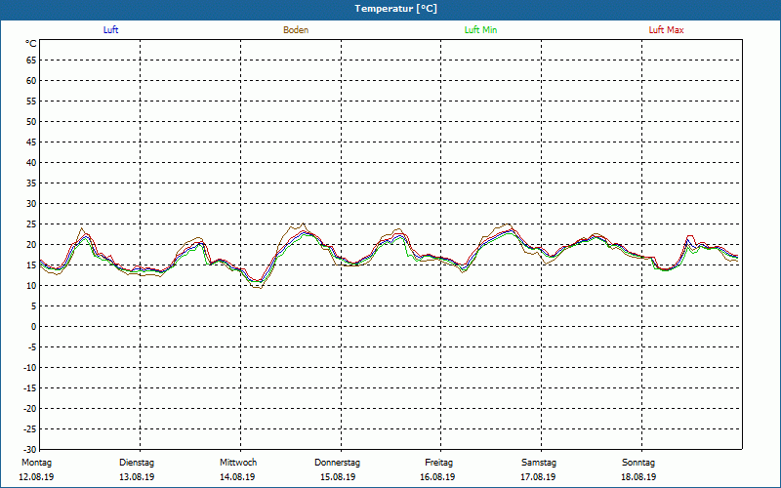Click the date 12.08.19
Image resolution: width=781 pixels, height=488 pixels.
36,477
